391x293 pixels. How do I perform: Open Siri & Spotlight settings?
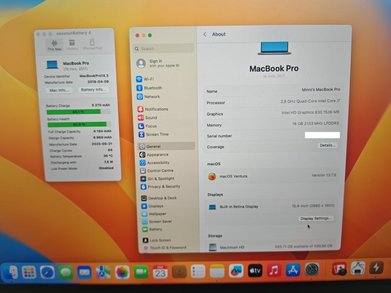point(157,179)
